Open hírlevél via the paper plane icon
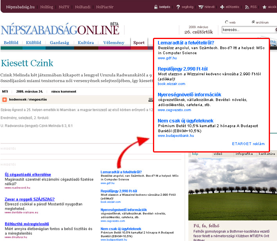 pyautogui.click(x=201, y=7)
